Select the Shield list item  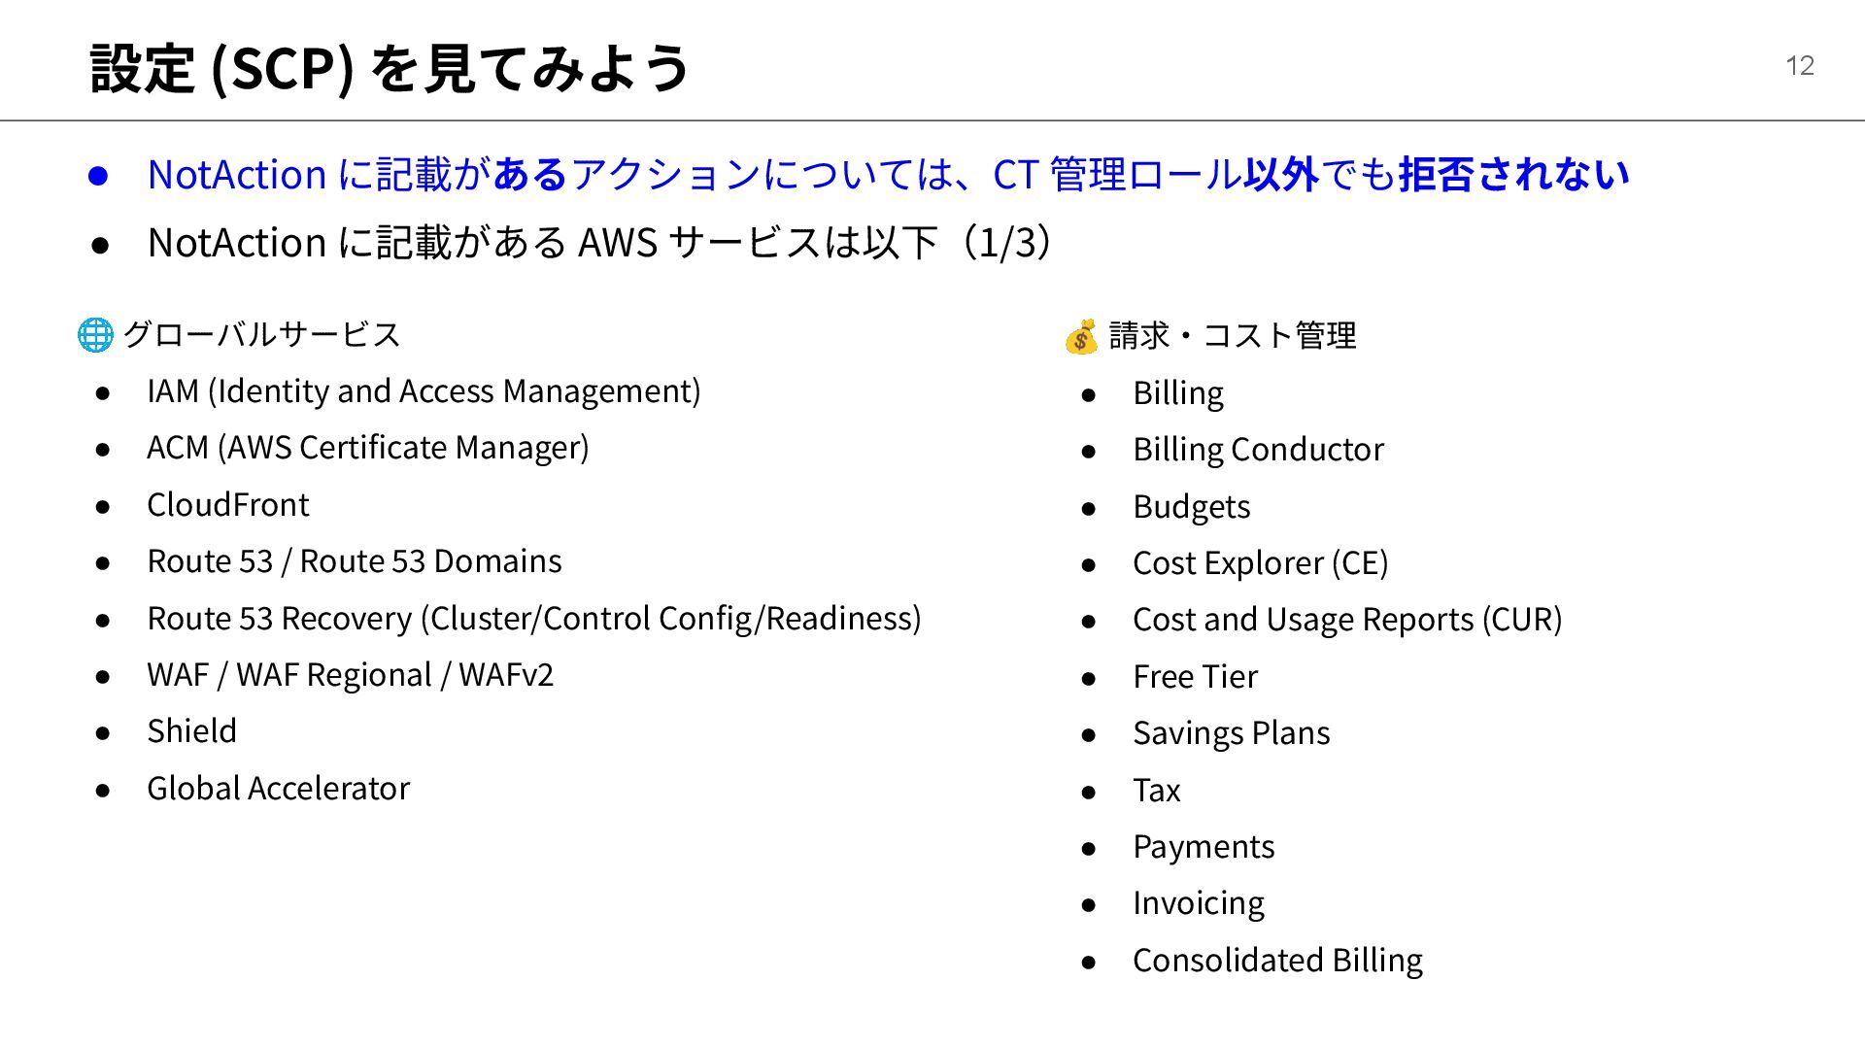(x=192, y=730)
